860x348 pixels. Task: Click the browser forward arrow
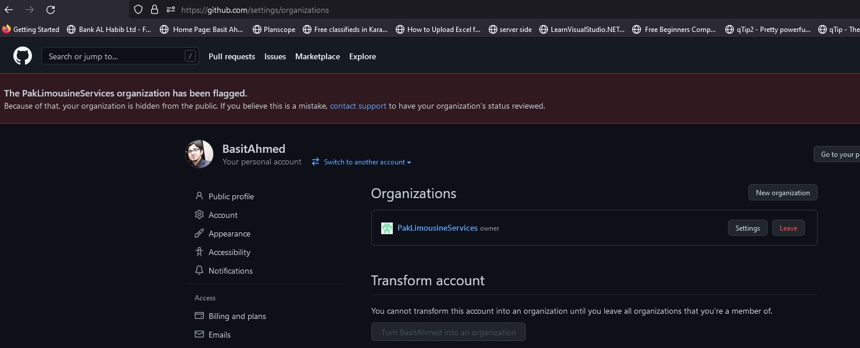[x=30, y=10]
